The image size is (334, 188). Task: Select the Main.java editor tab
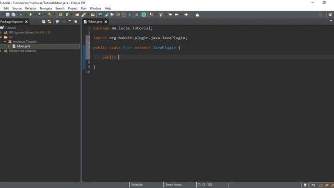pyautogui.click(x=95, y=22)
